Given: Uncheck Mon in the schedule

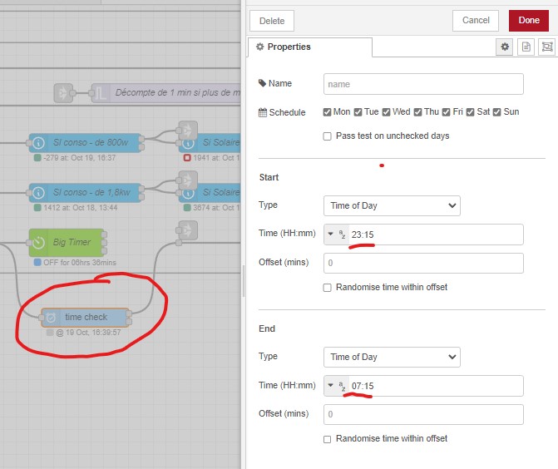Looking at the screenshot, I should click(328, 112).
